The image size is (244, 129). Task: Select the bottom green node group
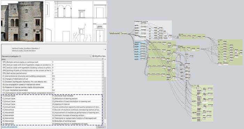[x=202, y=103]
